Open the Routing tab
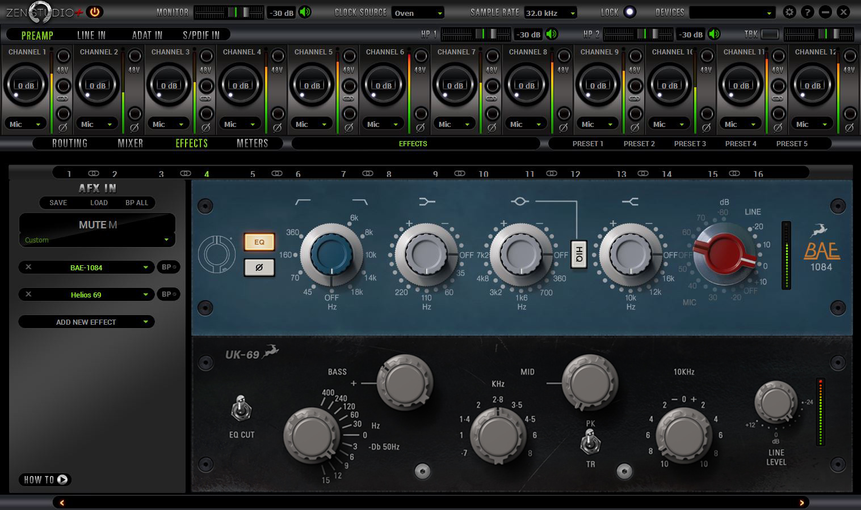Image resolution: width=861 pixels, height=510 pixels. [70, 143]
